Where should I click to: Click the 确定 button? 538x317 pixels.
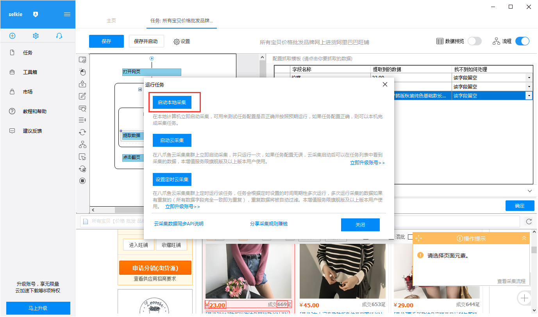coord(520,205)
